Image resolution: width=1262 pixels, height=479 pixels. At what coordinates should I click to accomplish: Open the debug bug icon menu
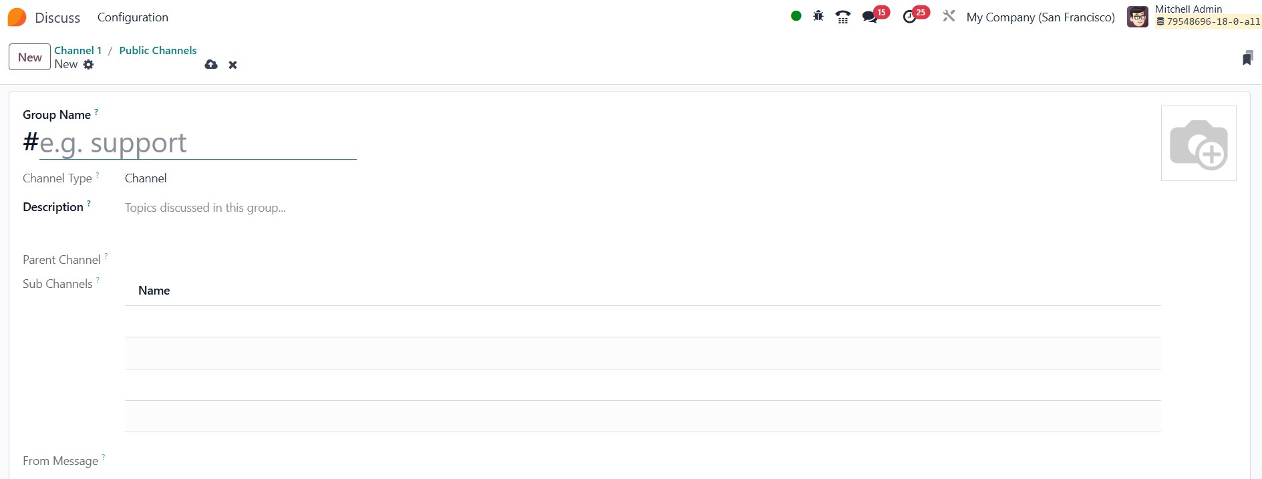click(818, 16)
